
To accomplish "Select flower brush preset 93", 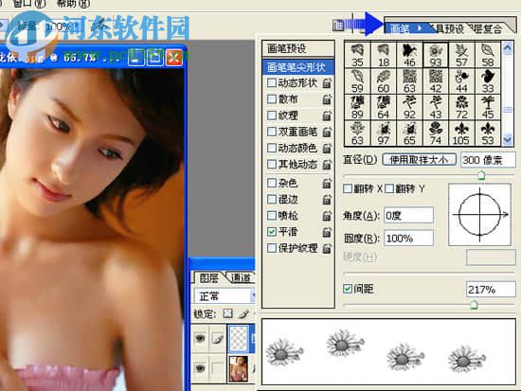I will 436,55.
